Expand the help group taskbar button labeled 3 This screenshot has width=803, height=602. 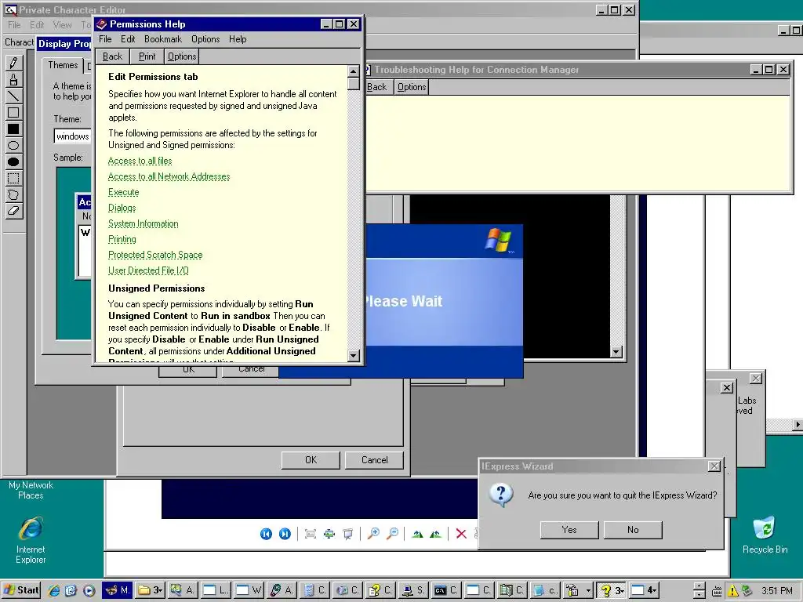[612, 590]
